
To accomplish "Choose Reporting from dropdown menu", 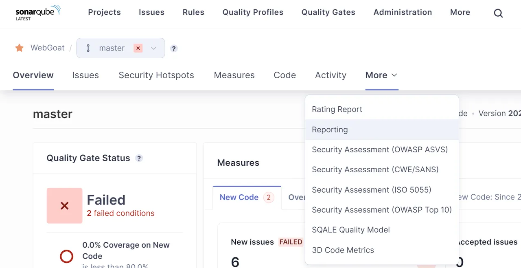I will click(x=382, y=130).
